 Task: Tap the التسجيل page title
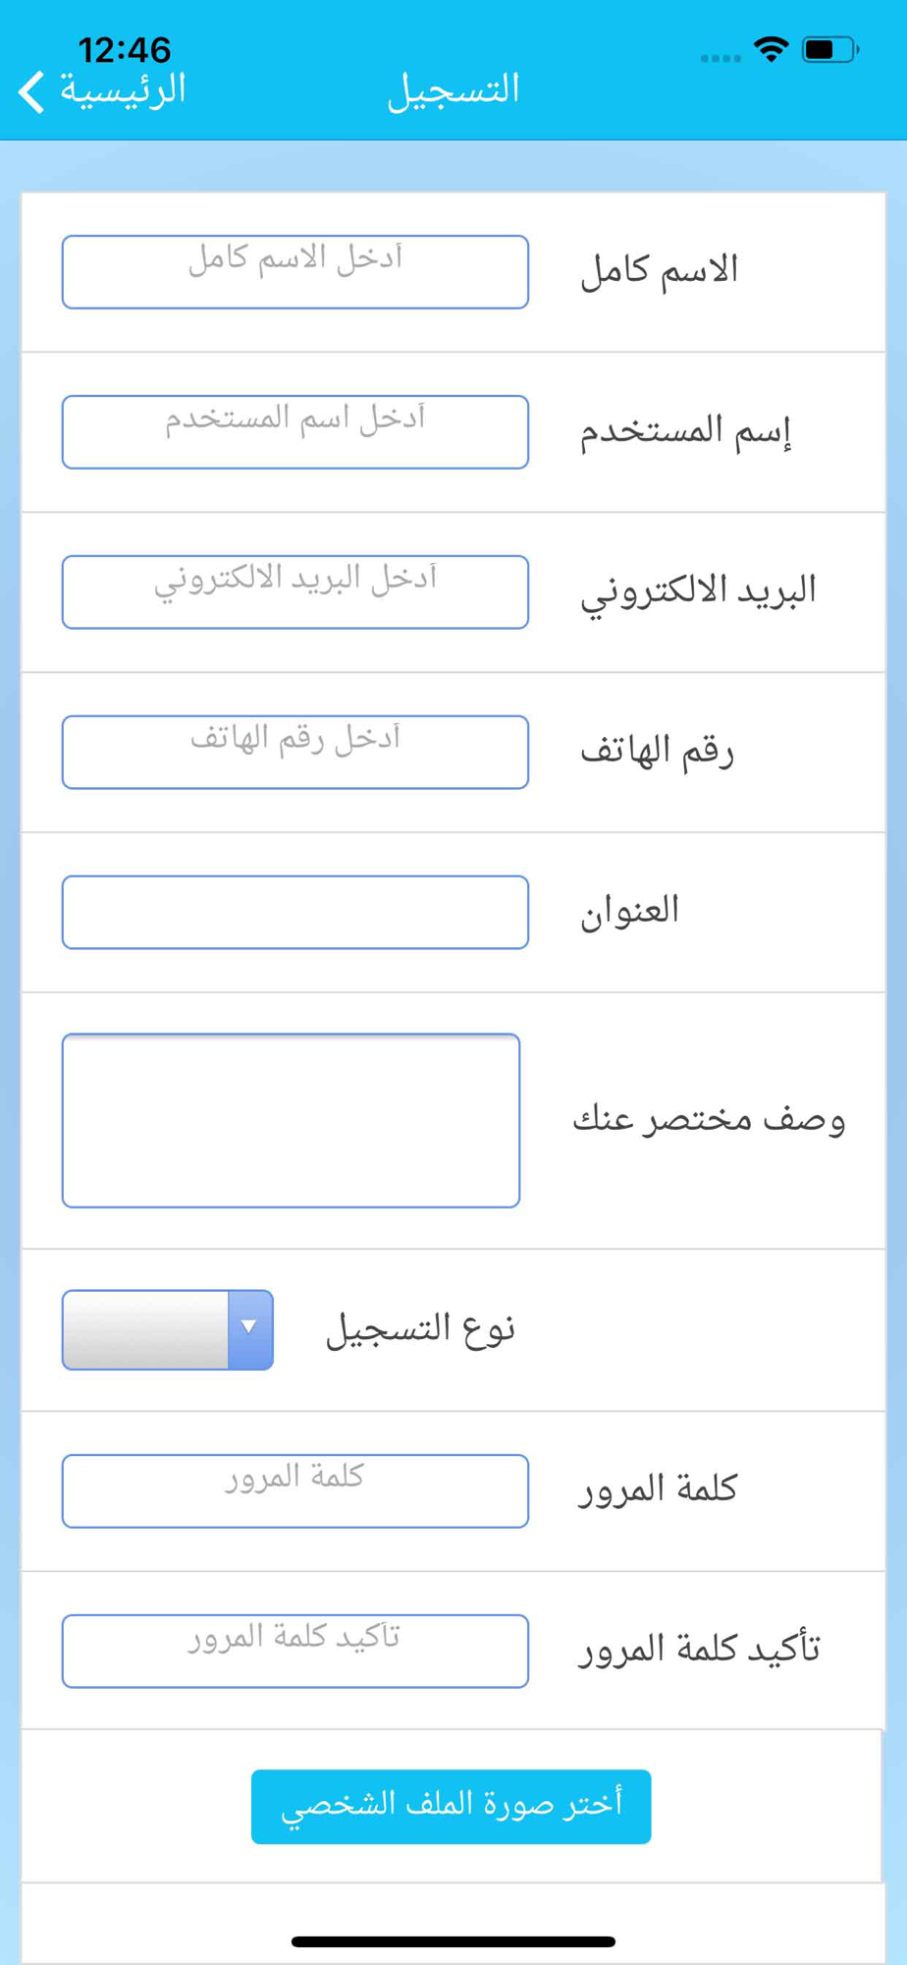coord(453,90)
